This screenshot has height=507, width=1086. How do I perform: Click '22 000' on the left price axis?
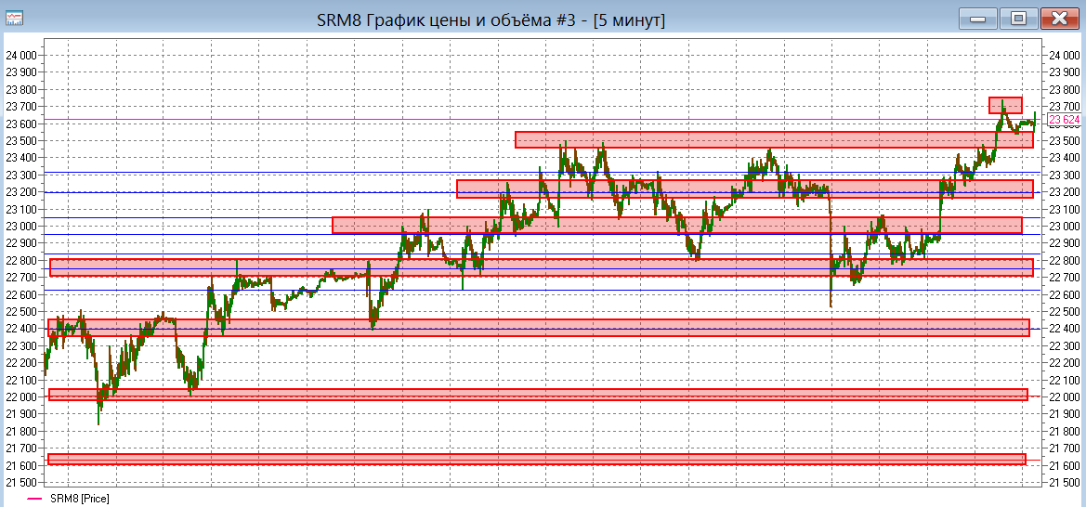tap(21, 396)
